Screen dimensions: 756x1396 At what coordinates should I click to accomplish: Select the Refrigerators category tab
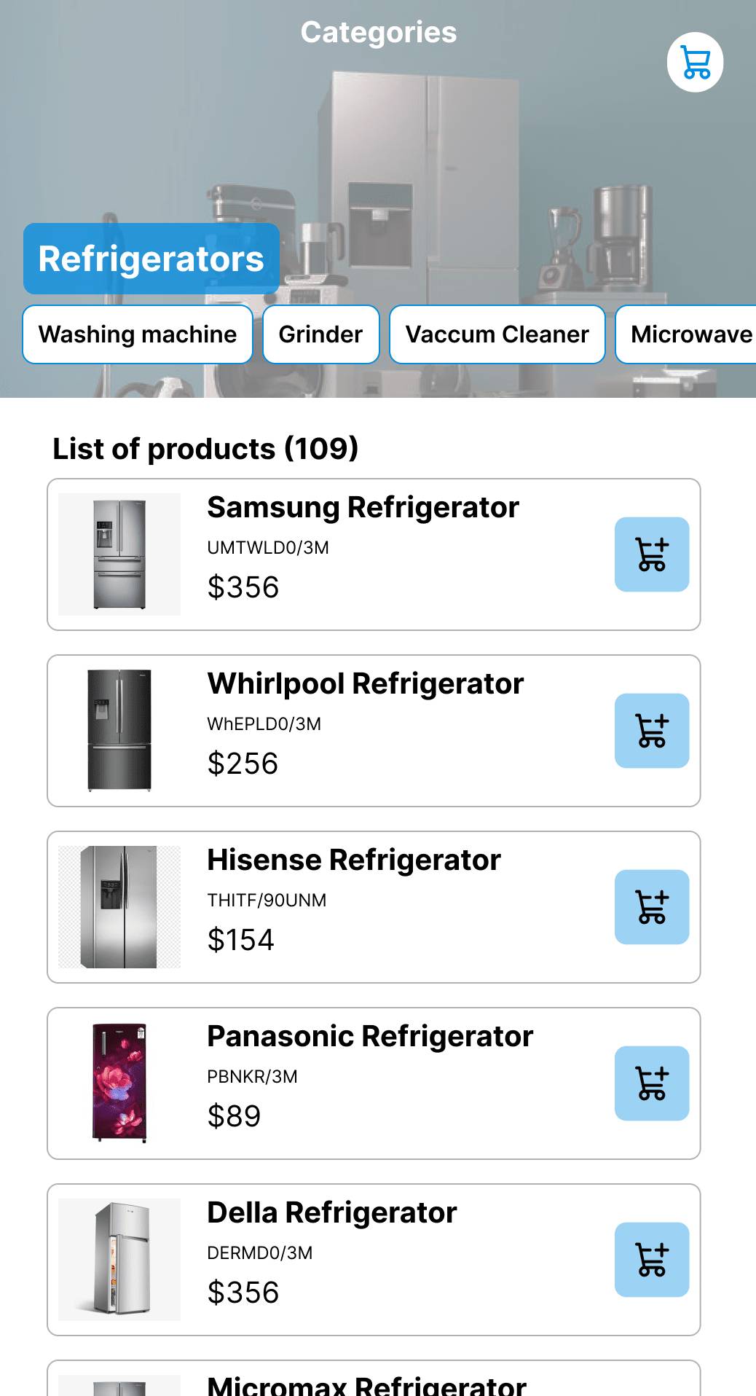click(151, 259)
